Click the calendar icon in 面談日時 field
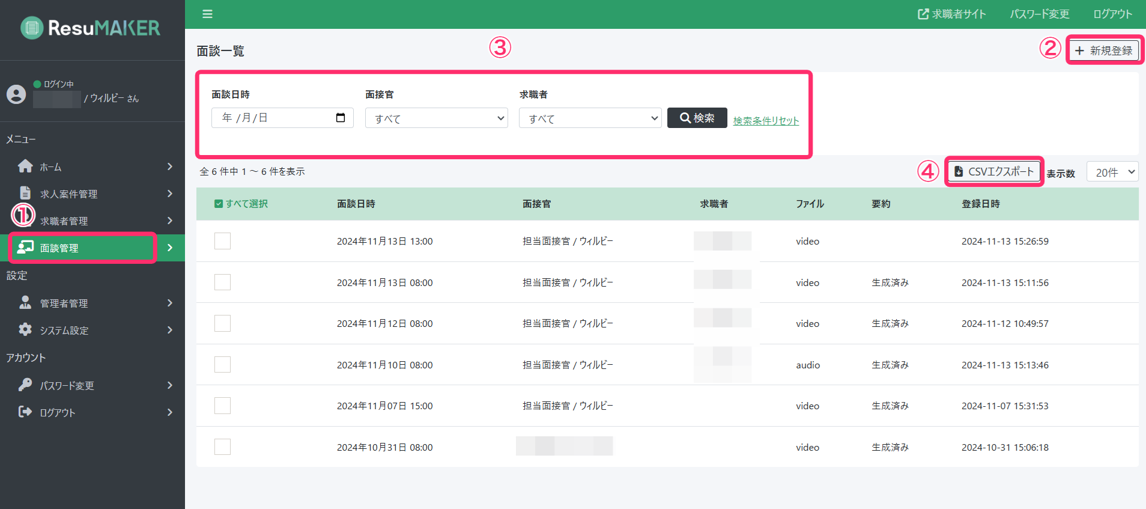Screen dimensions: 1146x509 [341, 118]
